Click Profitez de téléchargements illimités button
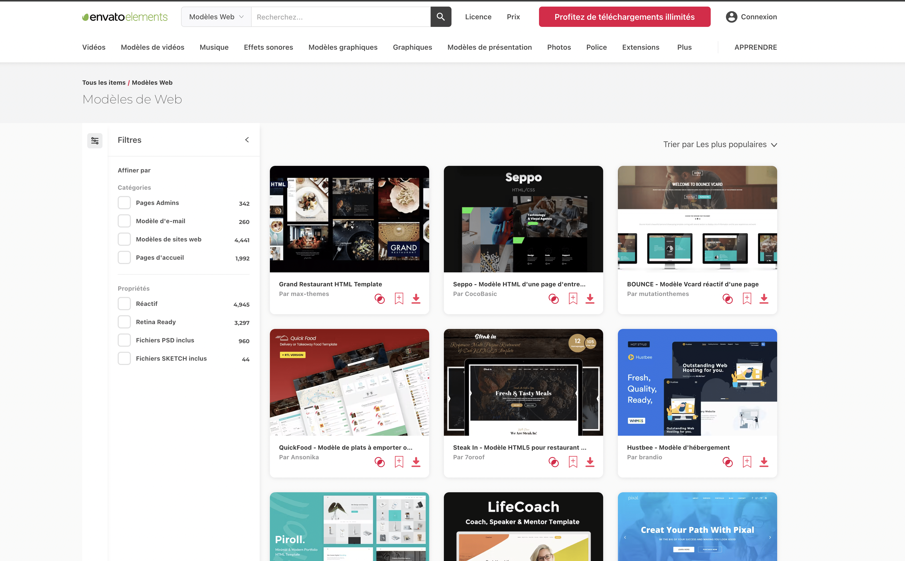The image size is (905, 561). (624, 17)
